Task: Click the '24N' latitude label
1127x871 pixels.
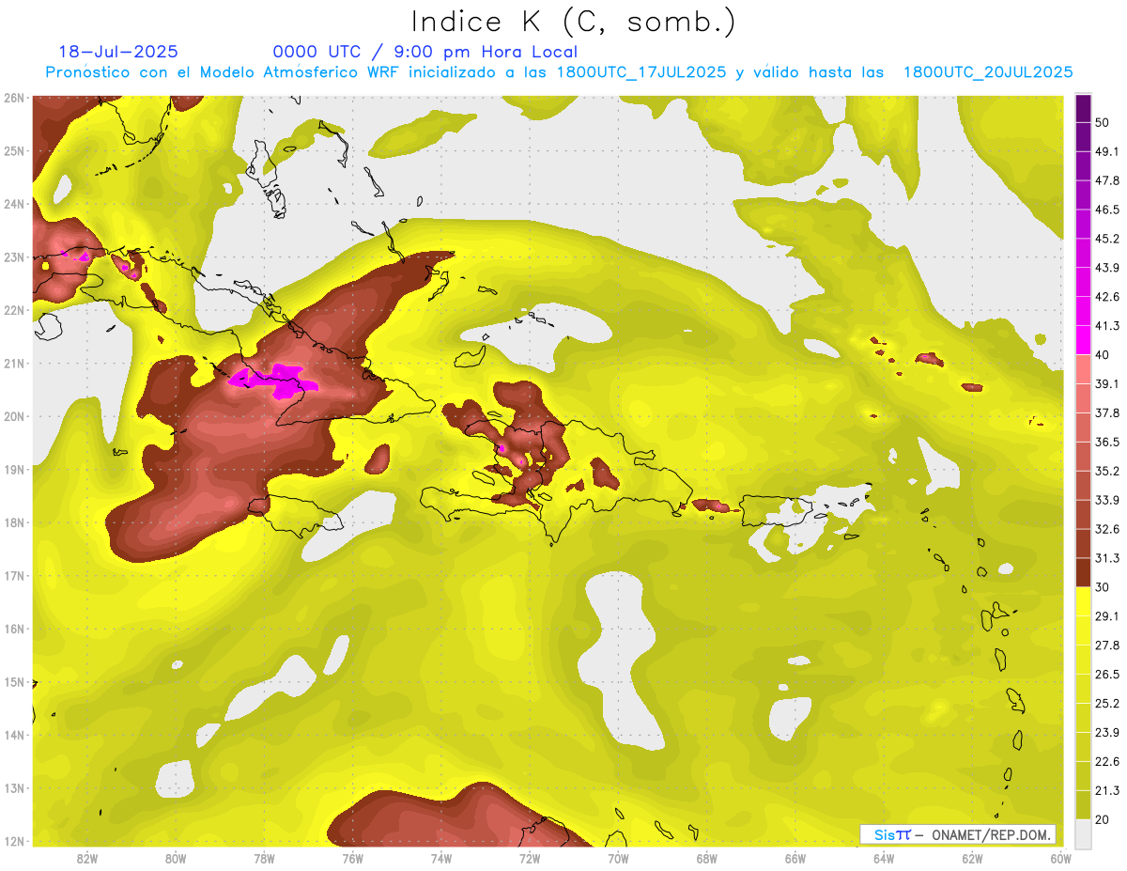Action: click(x=14, y=204)
